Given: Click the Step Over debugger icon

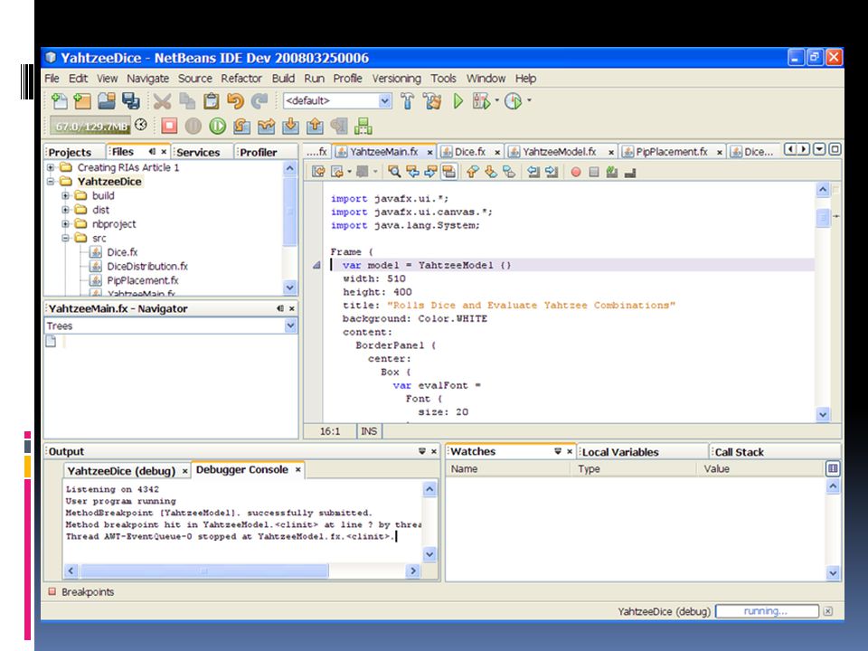Looking at the screenshot, I should click(242, 127).
